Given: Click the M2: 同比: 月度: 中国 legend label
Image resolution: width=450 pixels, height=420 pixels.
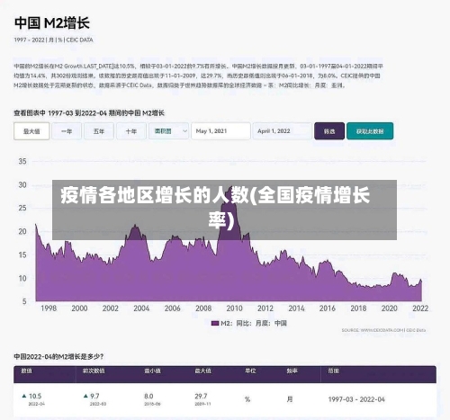Looking at the screenshot, I should (254, 323).
